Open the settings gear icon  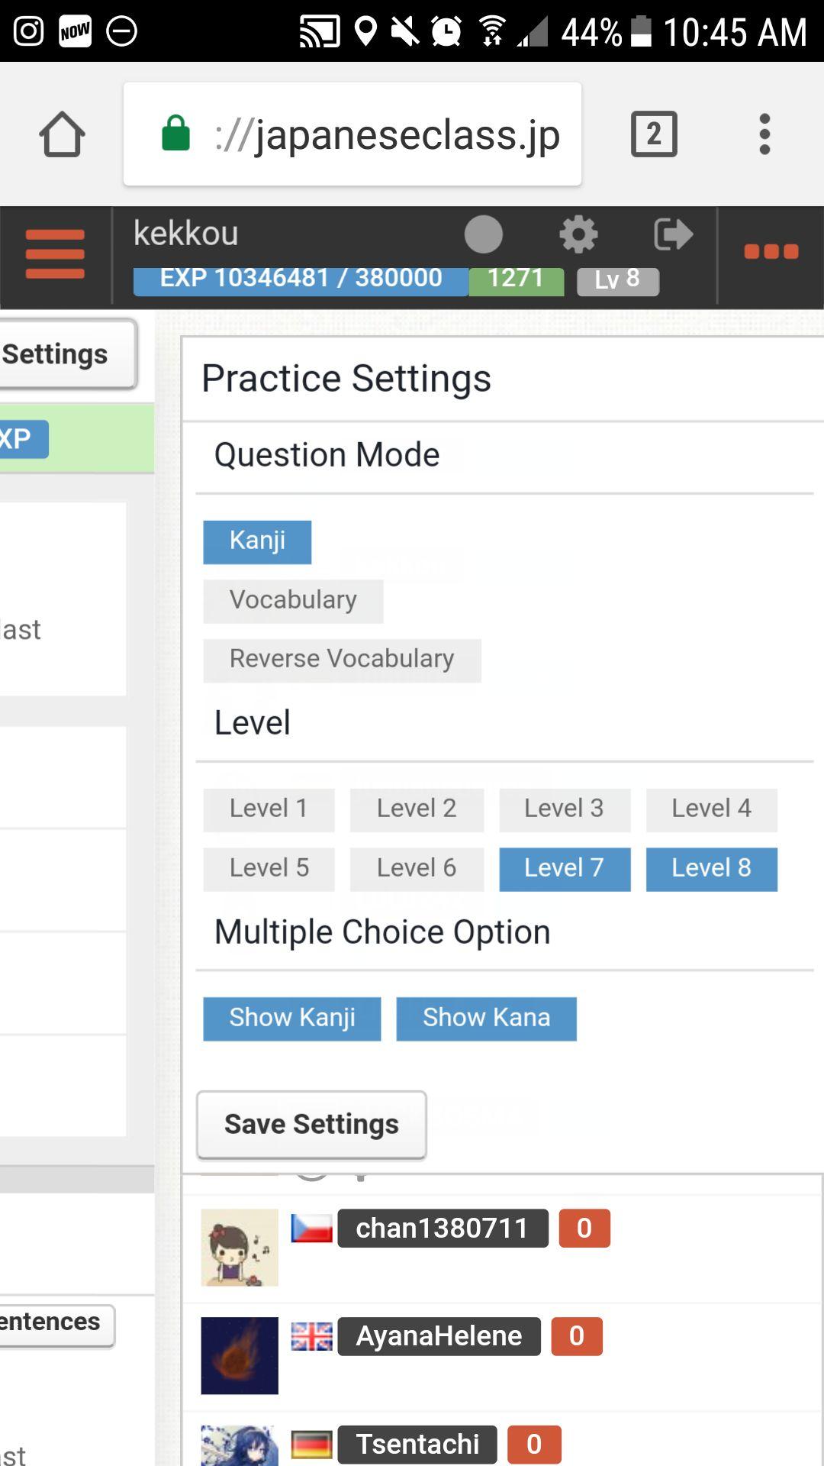(x=578, y=234)
